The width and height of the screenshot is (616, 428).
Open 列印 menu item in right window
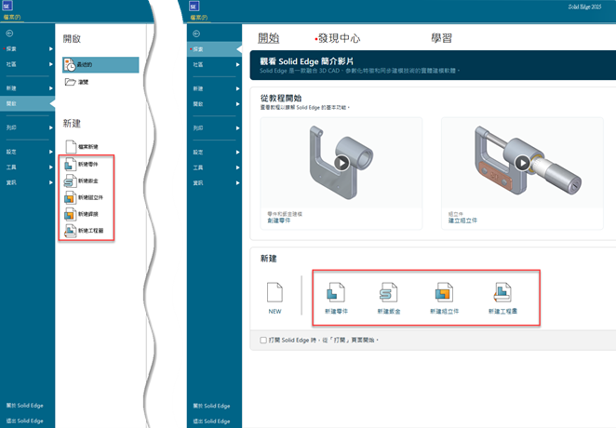tap(215, 128)
